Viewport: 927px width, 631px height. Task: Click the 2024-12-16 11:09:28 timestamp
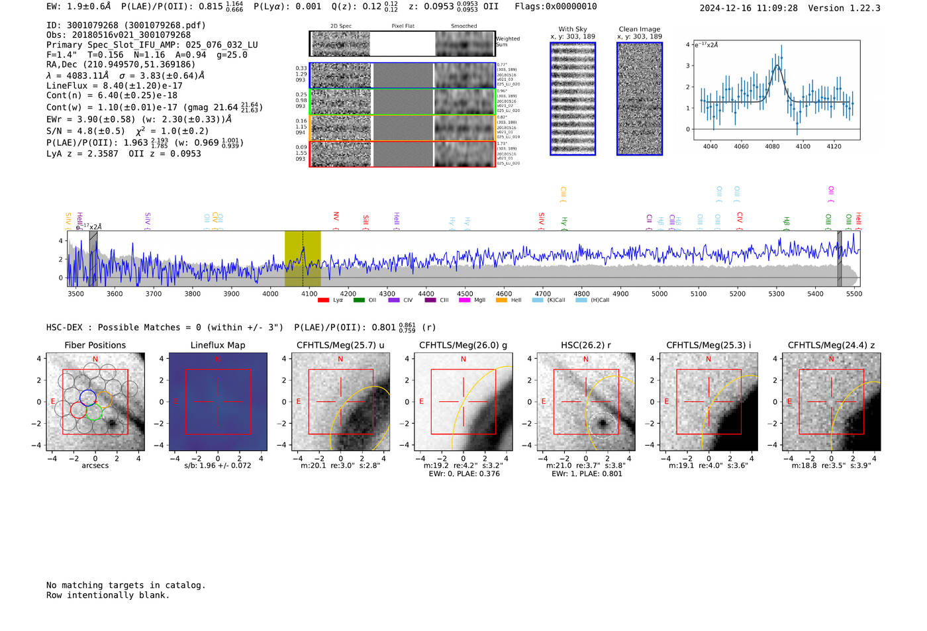click(748, 8)
